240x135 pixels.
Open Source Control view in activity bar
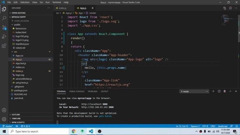4,27
